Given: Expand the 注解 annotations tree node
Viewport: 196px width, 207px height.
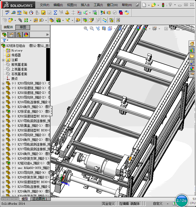Looking at the screenshot, I should [x=3, y=60].
